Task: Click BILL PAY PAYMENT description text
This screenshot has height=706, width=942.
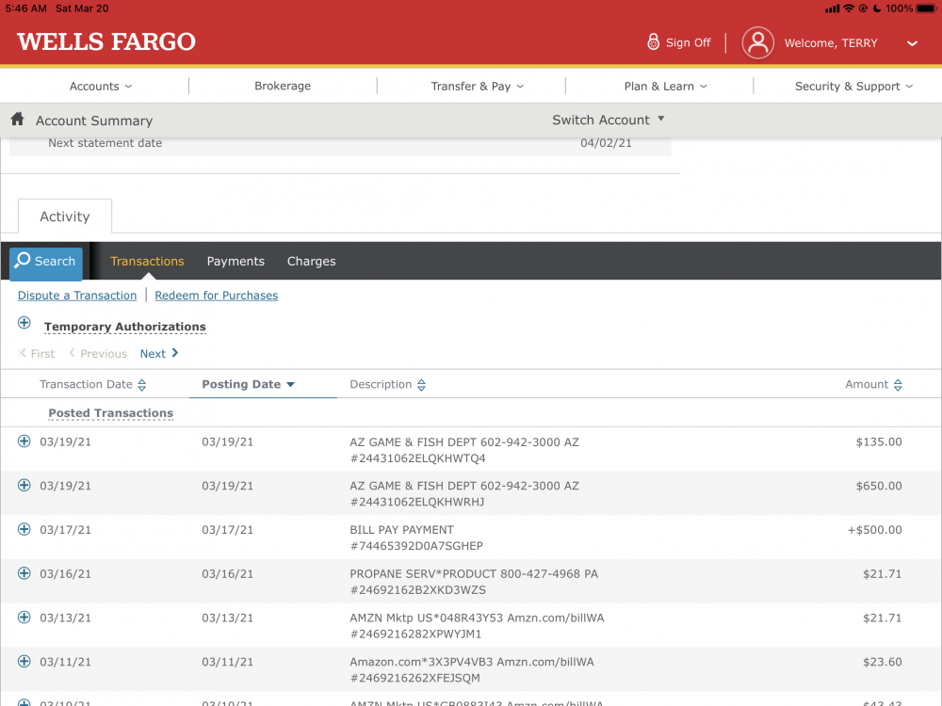Action: click(x=402, y=529)
